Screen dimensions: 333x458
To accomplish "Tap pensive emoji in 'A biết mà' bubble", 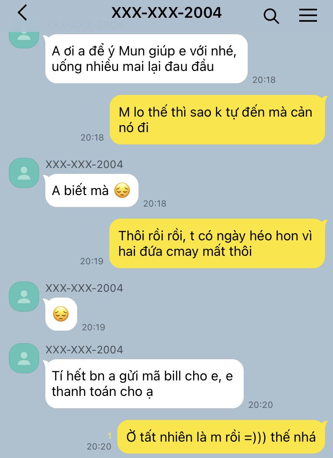I will 122,191.
